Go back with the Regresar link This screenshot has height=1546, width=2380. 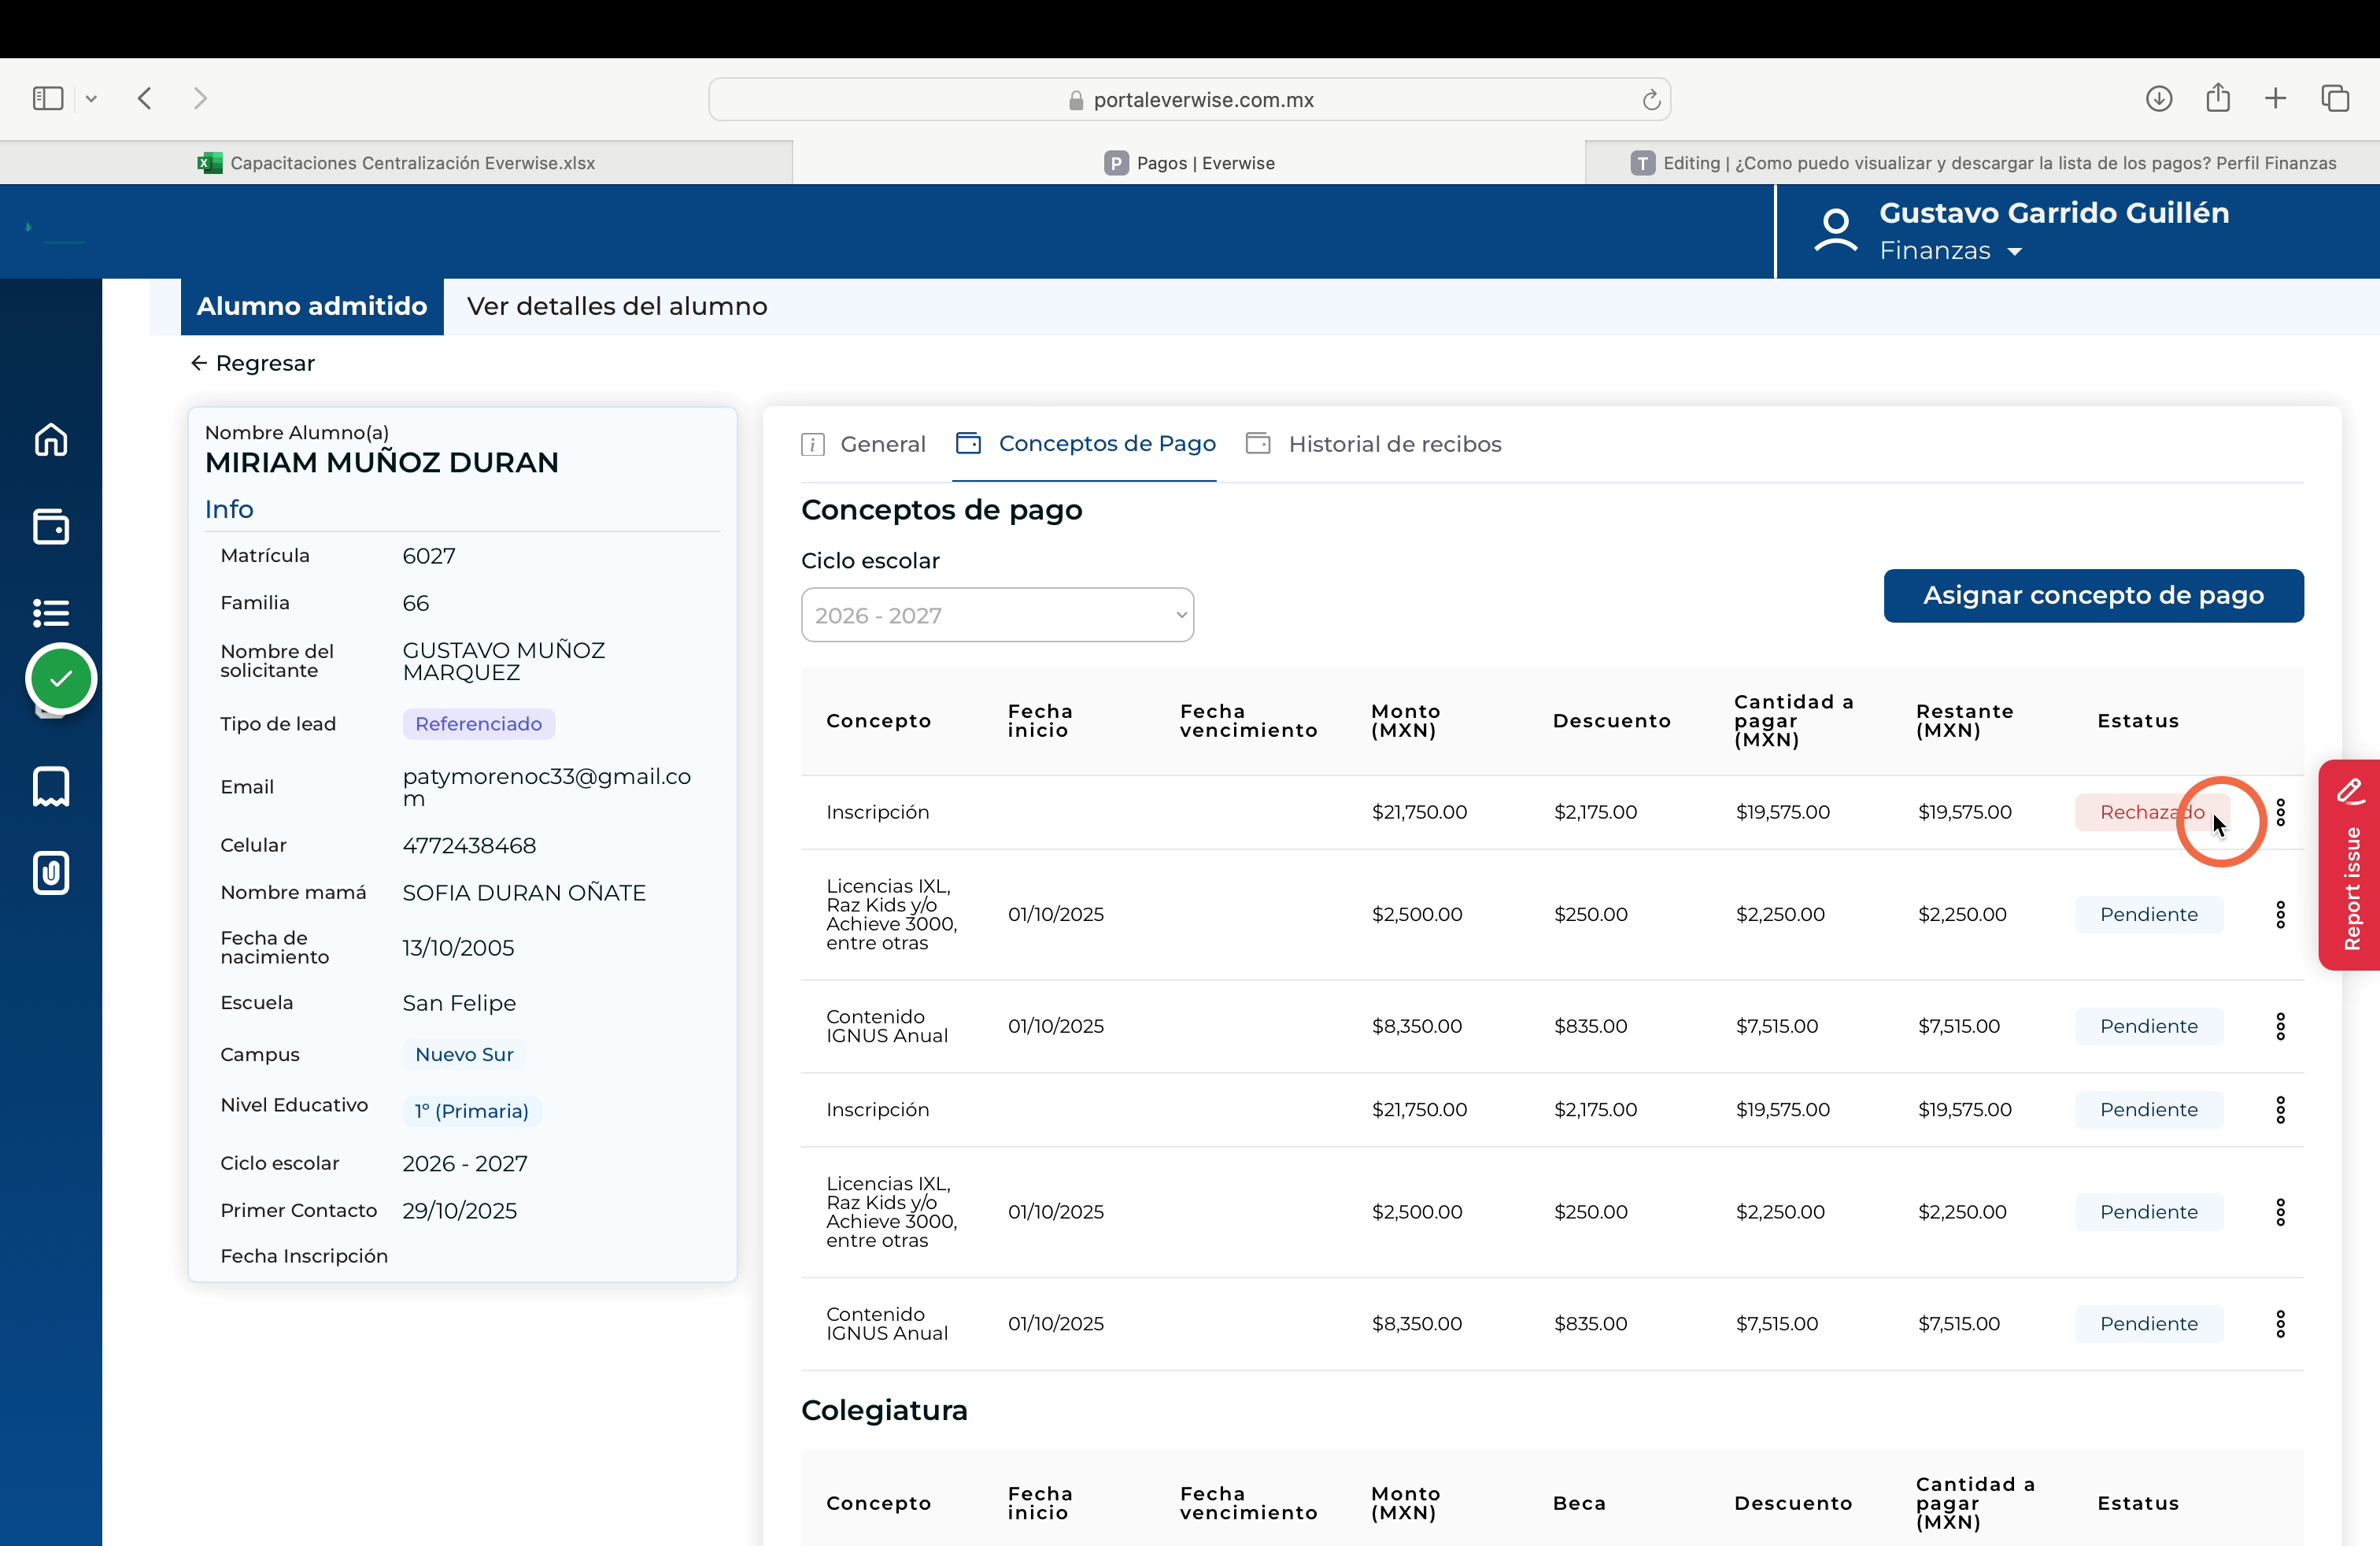point(253,363)
